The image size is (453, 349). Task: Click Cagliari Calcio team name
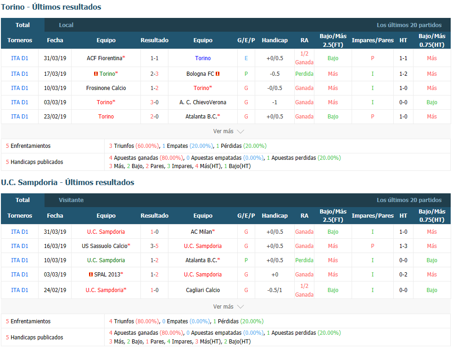203,290
